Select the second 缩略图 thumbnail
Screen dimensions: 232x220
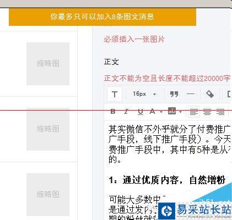pos(48,129)
